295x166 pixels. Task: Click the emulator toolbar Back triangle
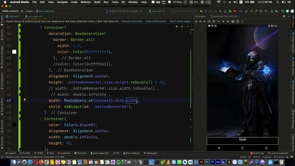click(x=218, y=22)
